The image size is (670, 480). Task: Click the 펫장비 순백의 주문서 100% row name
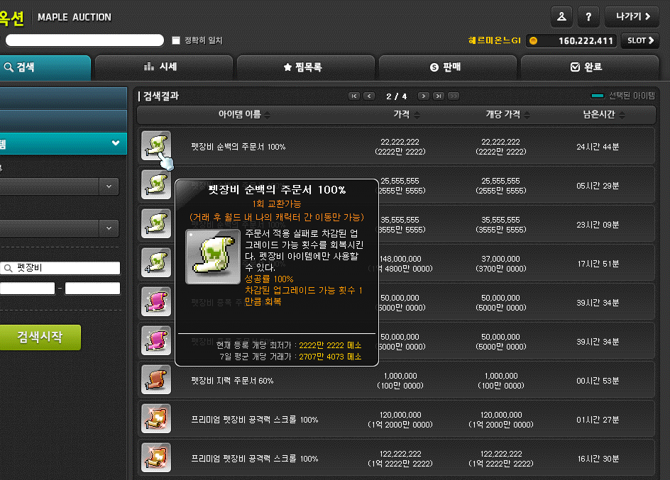238,147
